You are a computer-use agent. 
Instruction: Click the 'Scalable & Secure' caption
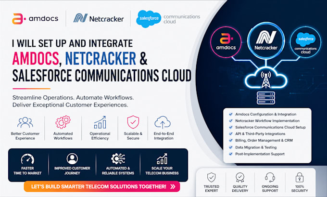click(x=133, y=136)
